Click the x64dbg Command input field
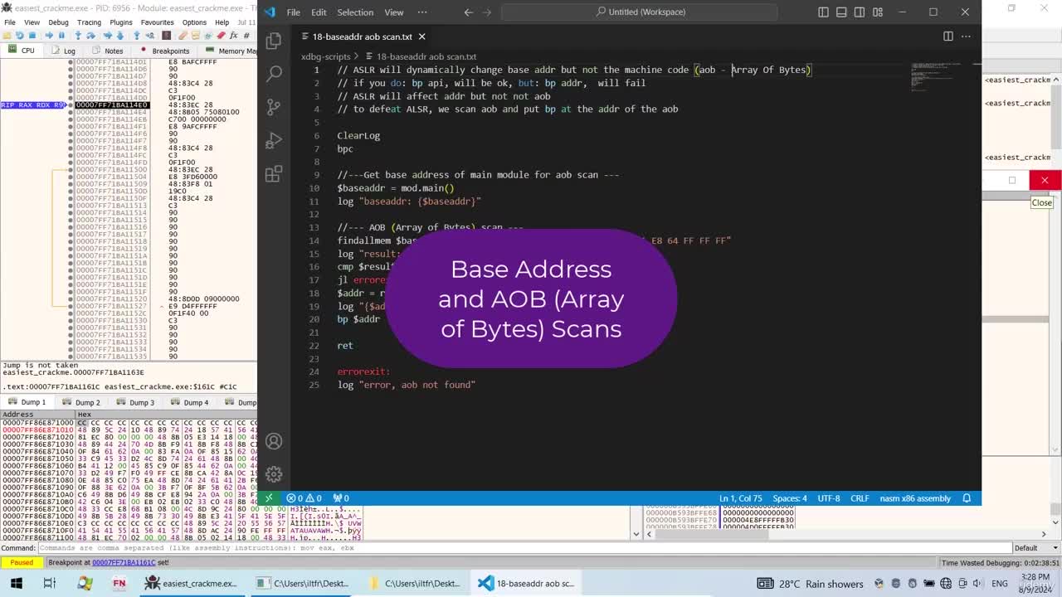This screenshot has height=597, width=1062. click(x=524, y=547)
